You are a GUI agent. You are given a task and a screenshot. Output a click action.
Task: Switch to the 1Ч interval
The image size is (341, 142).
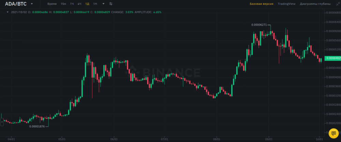point(72,4)
